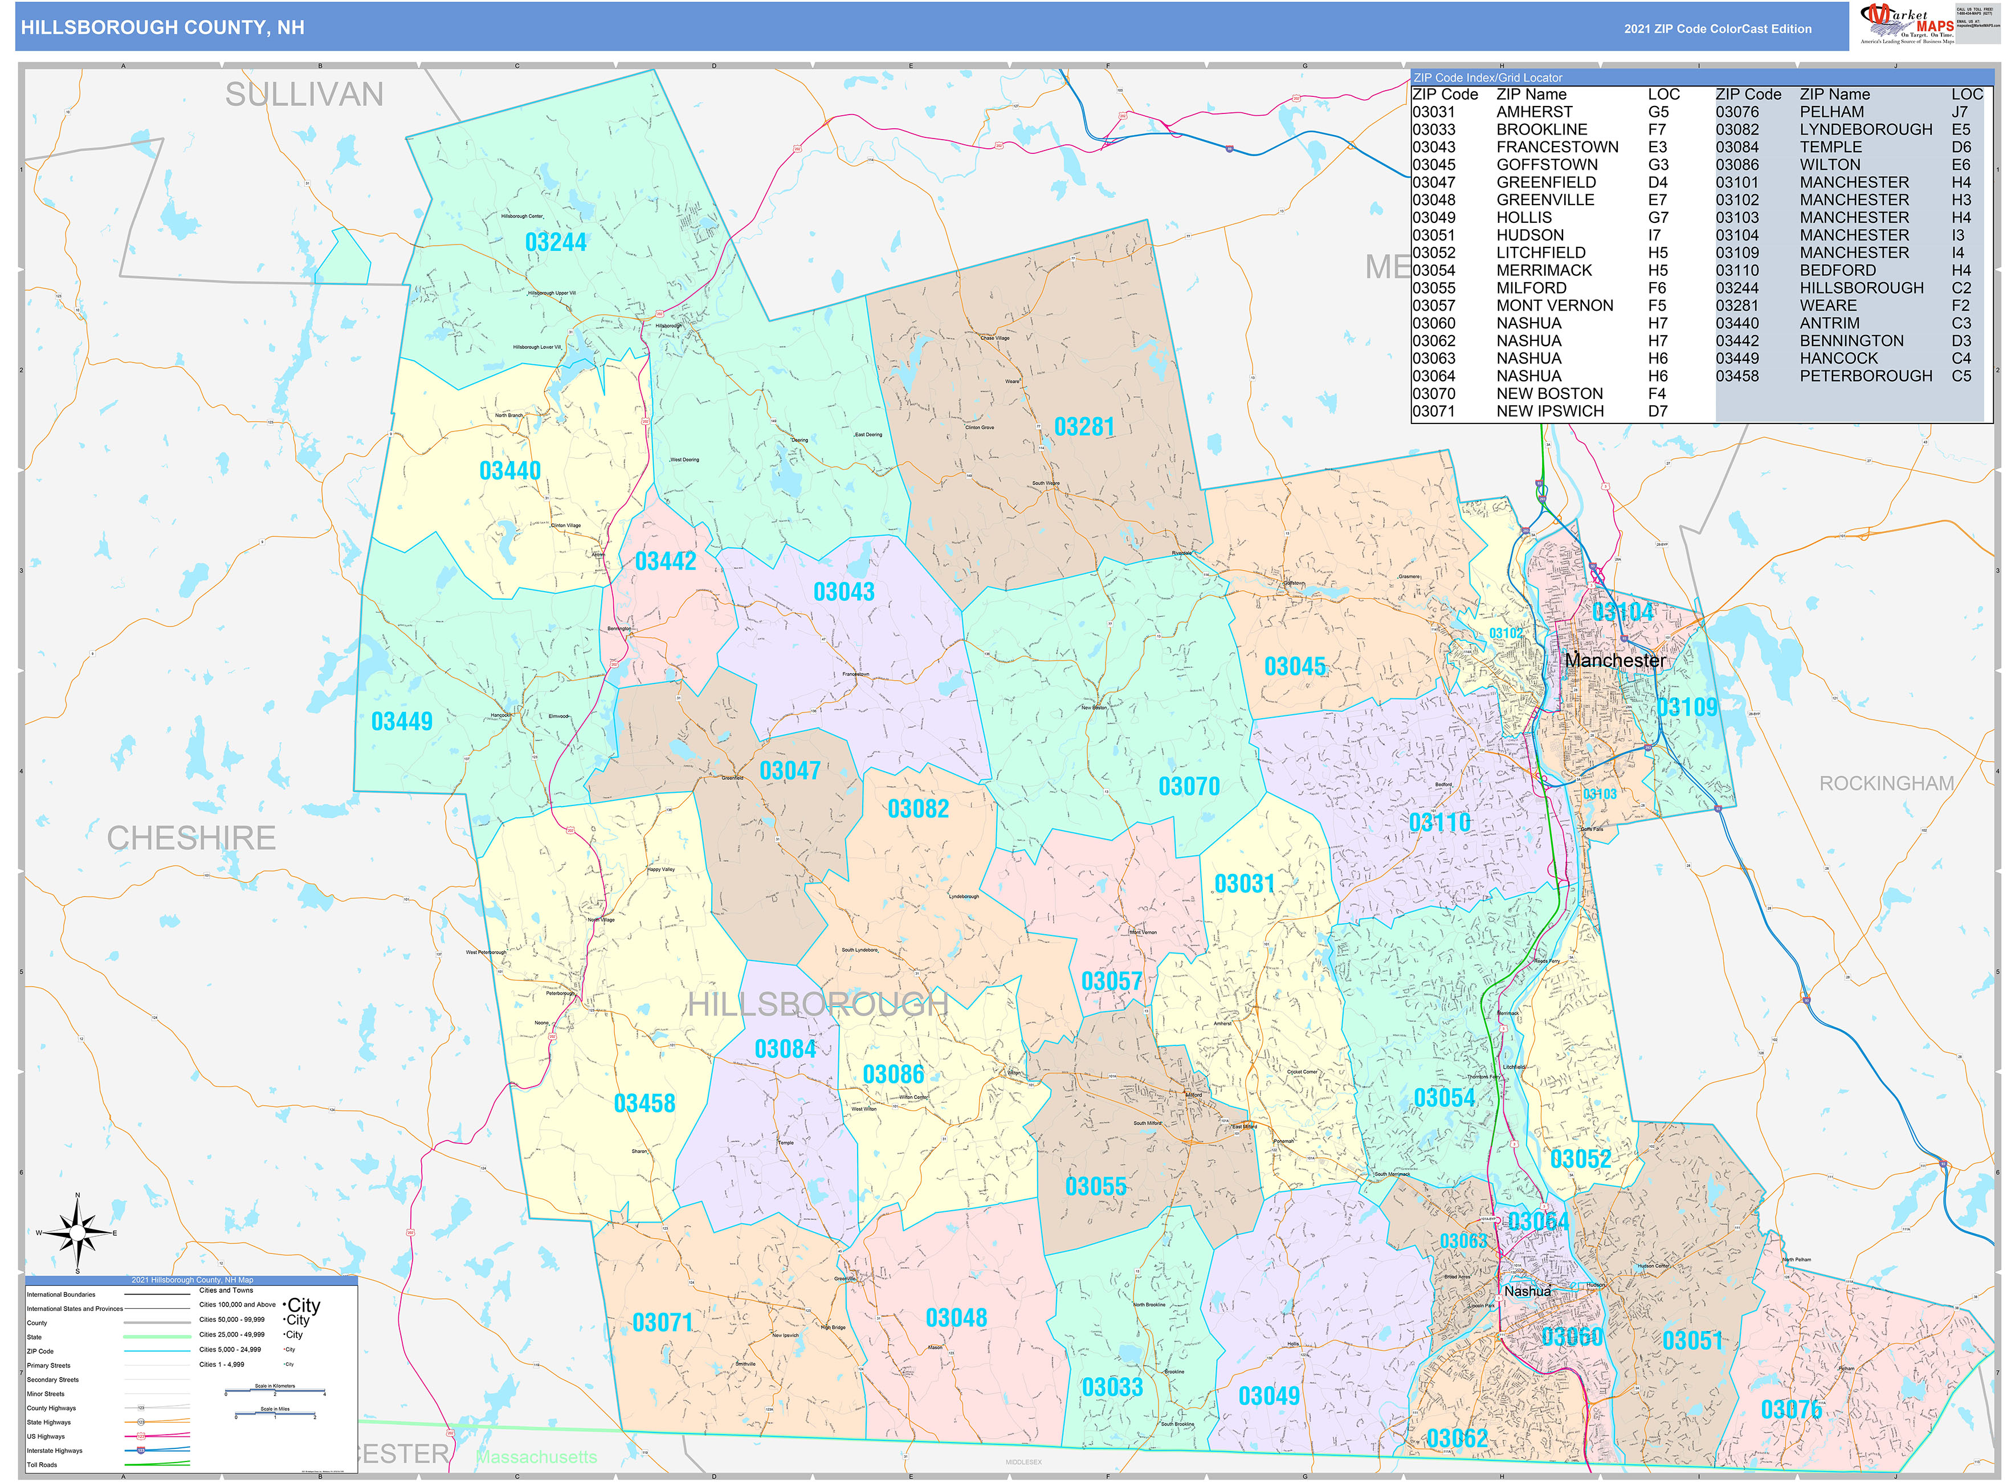This screenshot has width=2011, height=1482.
Task: Click the 03045 ZIP label on the map
Action: point(1294,666)
